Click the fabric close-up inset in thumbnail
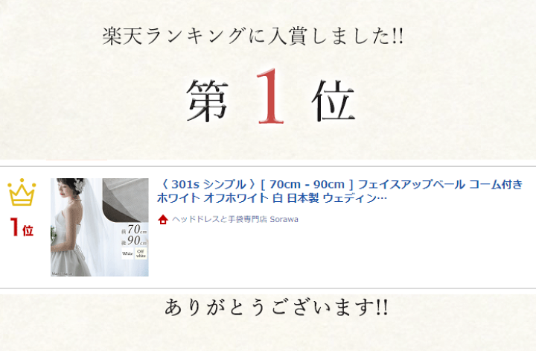The width and height of the screenshot is (536, 351). (126, 200)
